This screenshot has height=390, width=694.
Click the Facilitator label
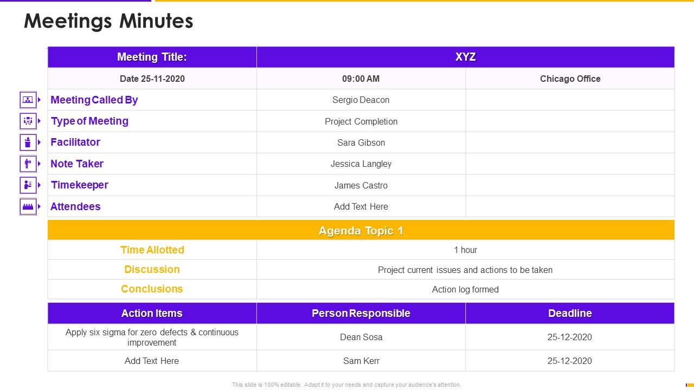pyautogui.click(x=75, y=142)
